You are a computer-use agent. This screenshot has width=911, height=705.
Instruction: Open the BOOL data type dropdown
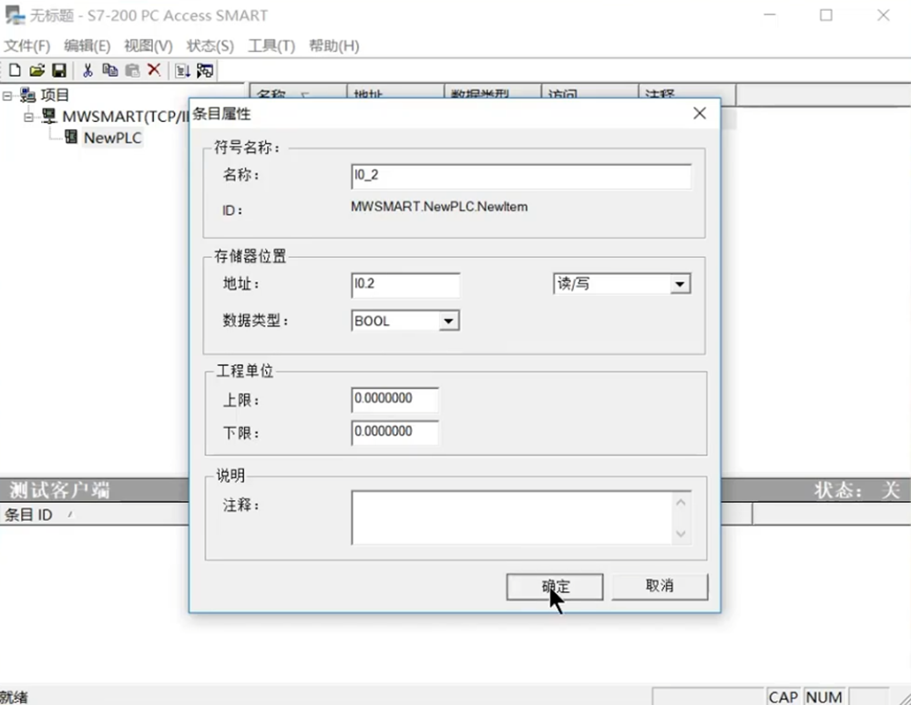447,322
